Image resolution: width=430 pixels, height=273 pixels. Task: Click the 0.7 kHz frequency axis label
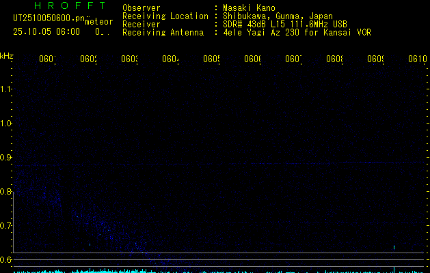[x=7, y=226]
